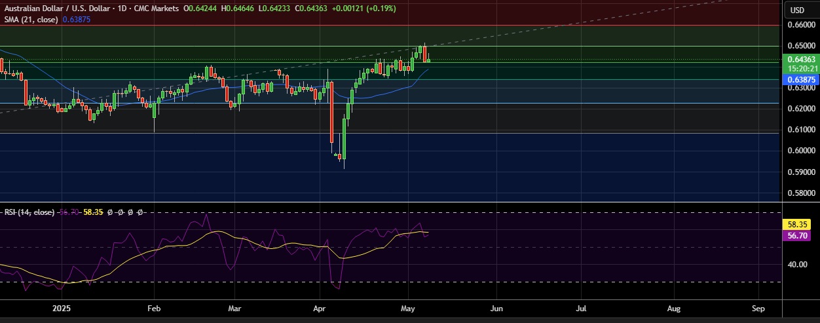The width and height of the screenshot is (820, 323).
Task: Click the open value O0.64244
Action: tap(201, 9)
